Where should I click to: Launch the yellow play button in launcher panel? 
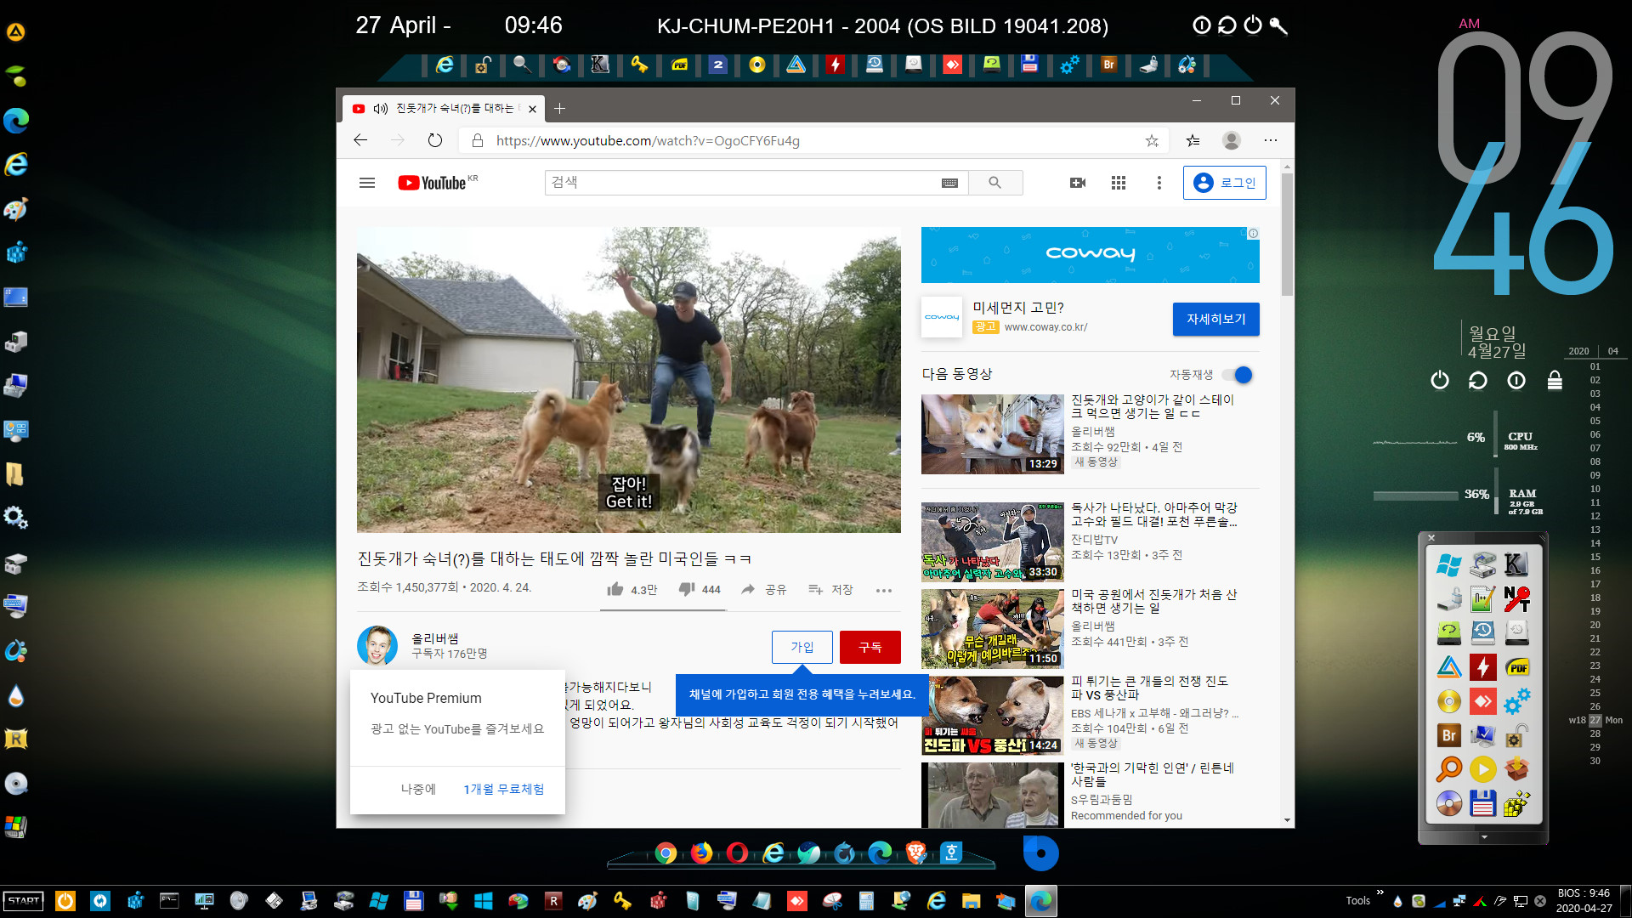[1482, 769]
